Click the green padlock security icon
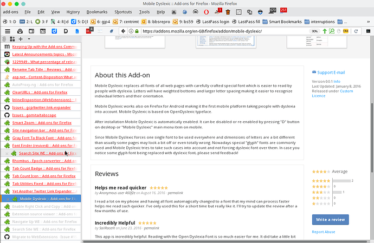The height and width of the screenshot is (243, 374). (137, 31)
